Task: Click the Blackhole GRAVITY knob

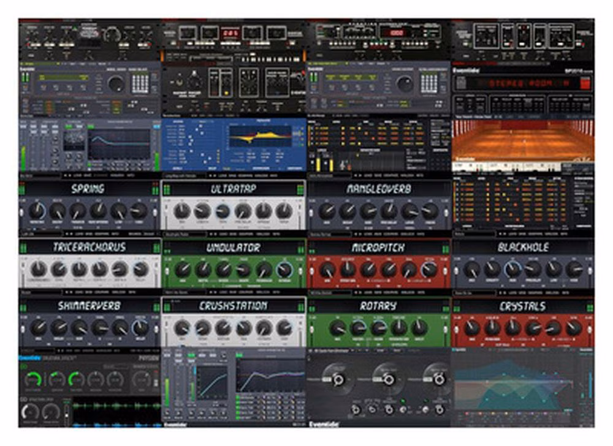Action: pyautogui.click(x=492, y=270)
